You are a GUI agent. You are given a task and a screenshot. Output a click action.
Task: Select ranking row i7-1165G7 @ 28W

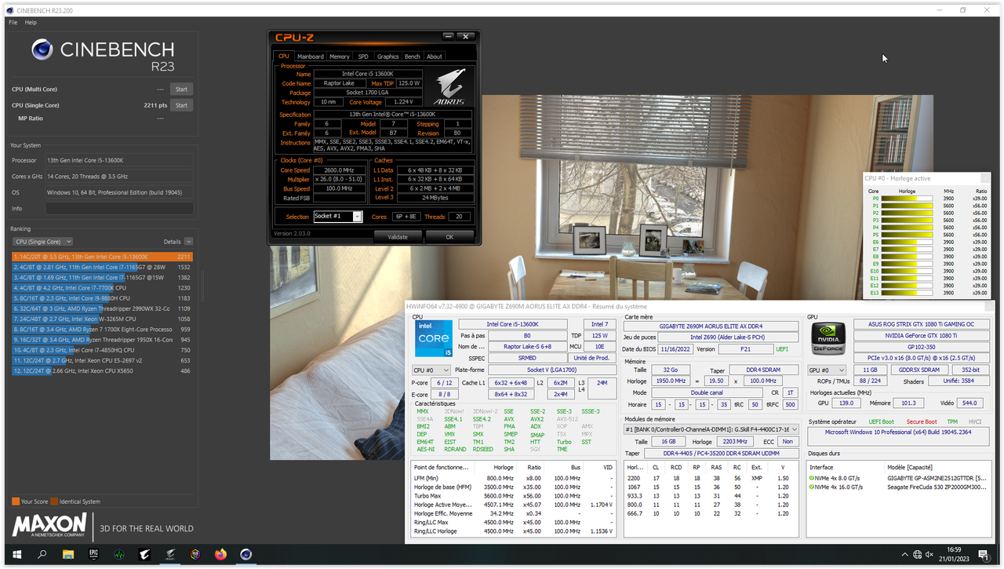click(x=102, y=267)
